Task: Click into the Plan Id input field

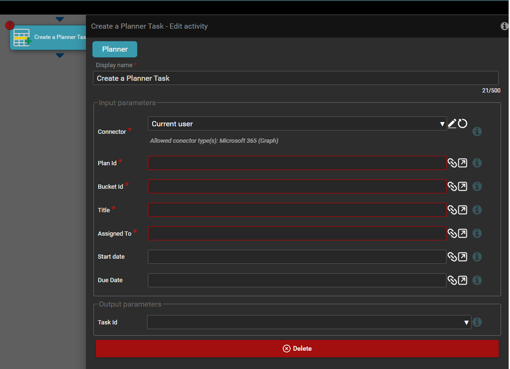Action: point(297,163)
